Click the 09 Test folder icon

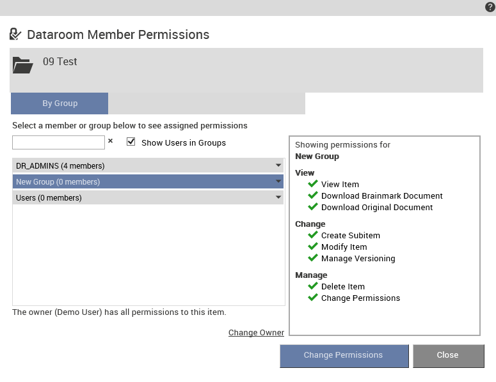[23, 65]
